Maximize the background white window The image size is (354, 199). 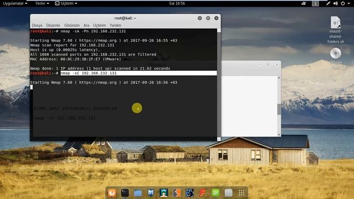pyautogui.click(x=268, y=65)
